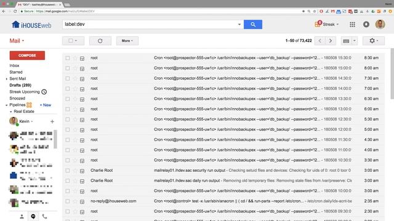Open the notifications icon
The width and height of the screenshot is (394, 221).
click(366, 25)
